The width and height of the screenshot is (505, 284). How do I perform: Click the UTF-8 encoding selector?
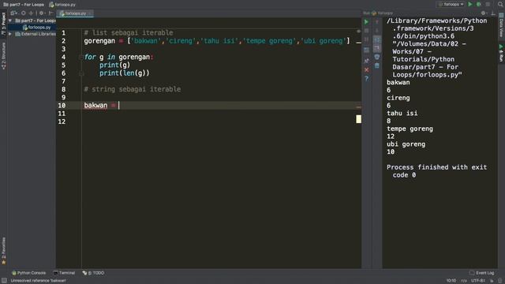point(478,281)
